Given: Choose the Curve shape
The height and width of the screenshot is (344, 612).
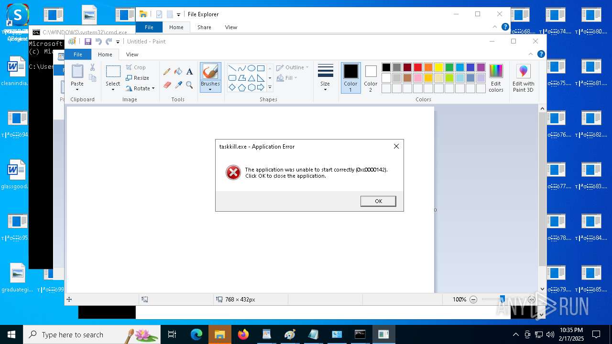Looking at the screenshot, I should [x=241, y=68].
